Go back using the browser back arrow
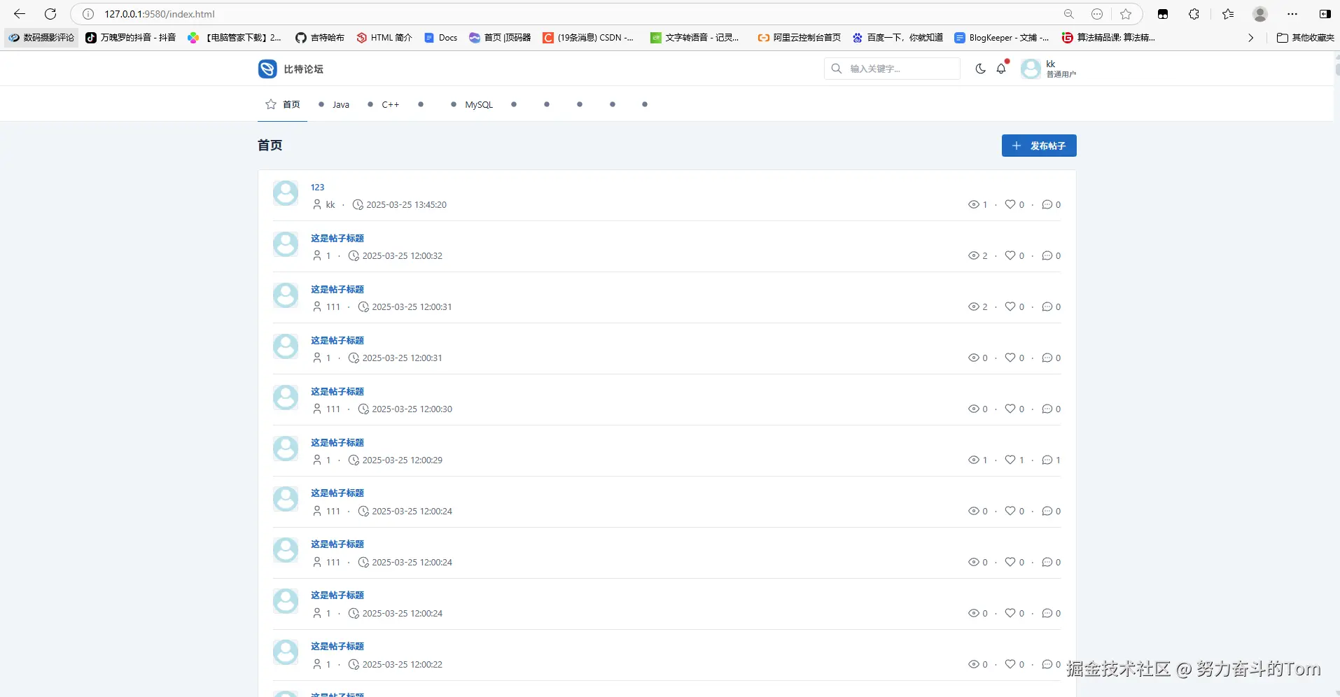The height and width of the screenshot is (697, 1340). click(20, 14)
